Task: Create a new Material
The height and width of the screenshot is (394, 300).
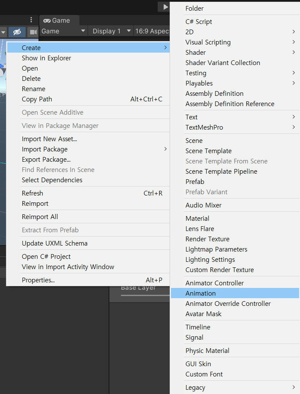Action: pyautogui.click(x=235, y=219)
